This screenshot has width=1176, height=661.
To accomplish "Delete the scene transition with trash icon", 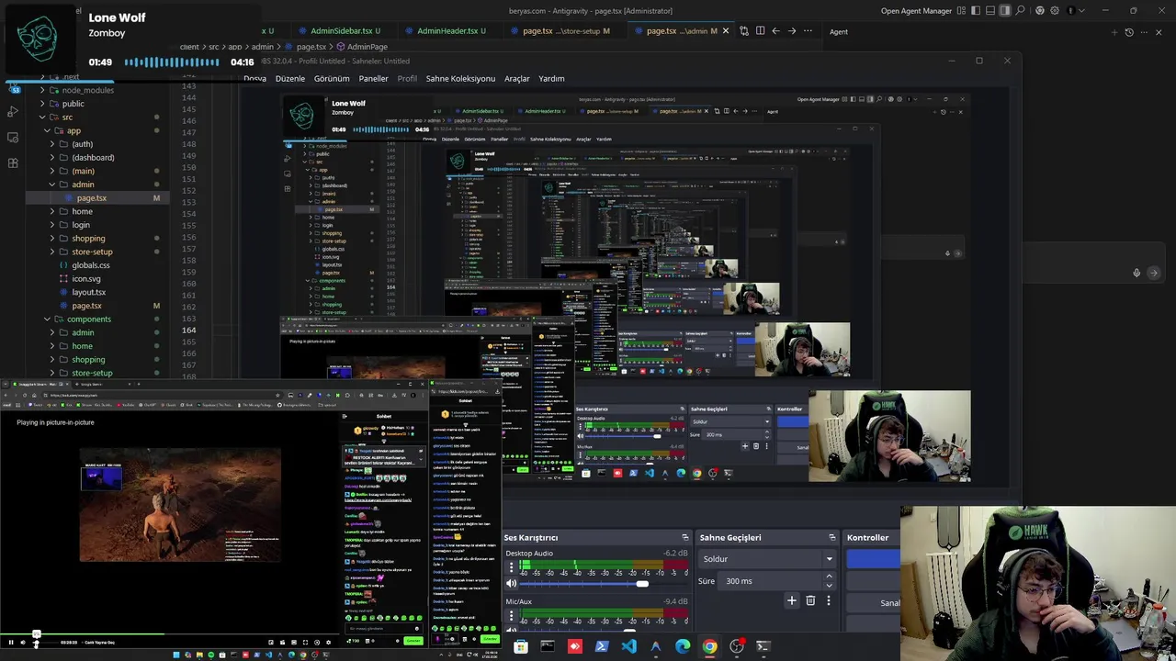I will click(810, 600).
